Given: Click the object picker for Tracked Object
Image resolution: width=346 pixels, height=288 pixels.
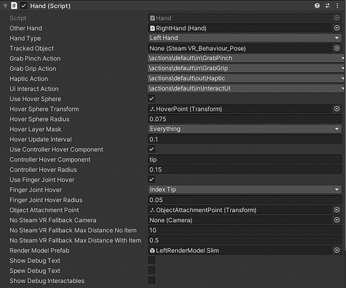Looking at the screenshot, I should tap(337, 48).
